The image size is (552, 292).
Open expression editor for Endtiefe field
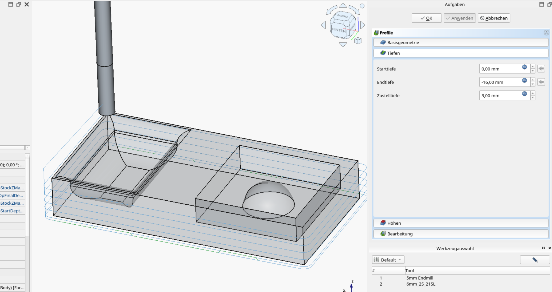click(x=524, y=80)
